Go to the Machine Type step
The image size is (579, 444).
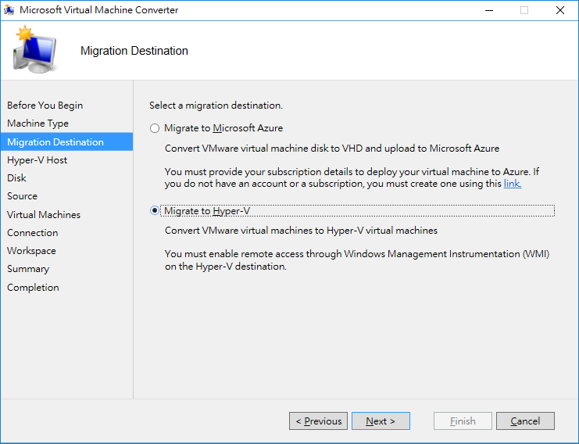pos(38,124)
